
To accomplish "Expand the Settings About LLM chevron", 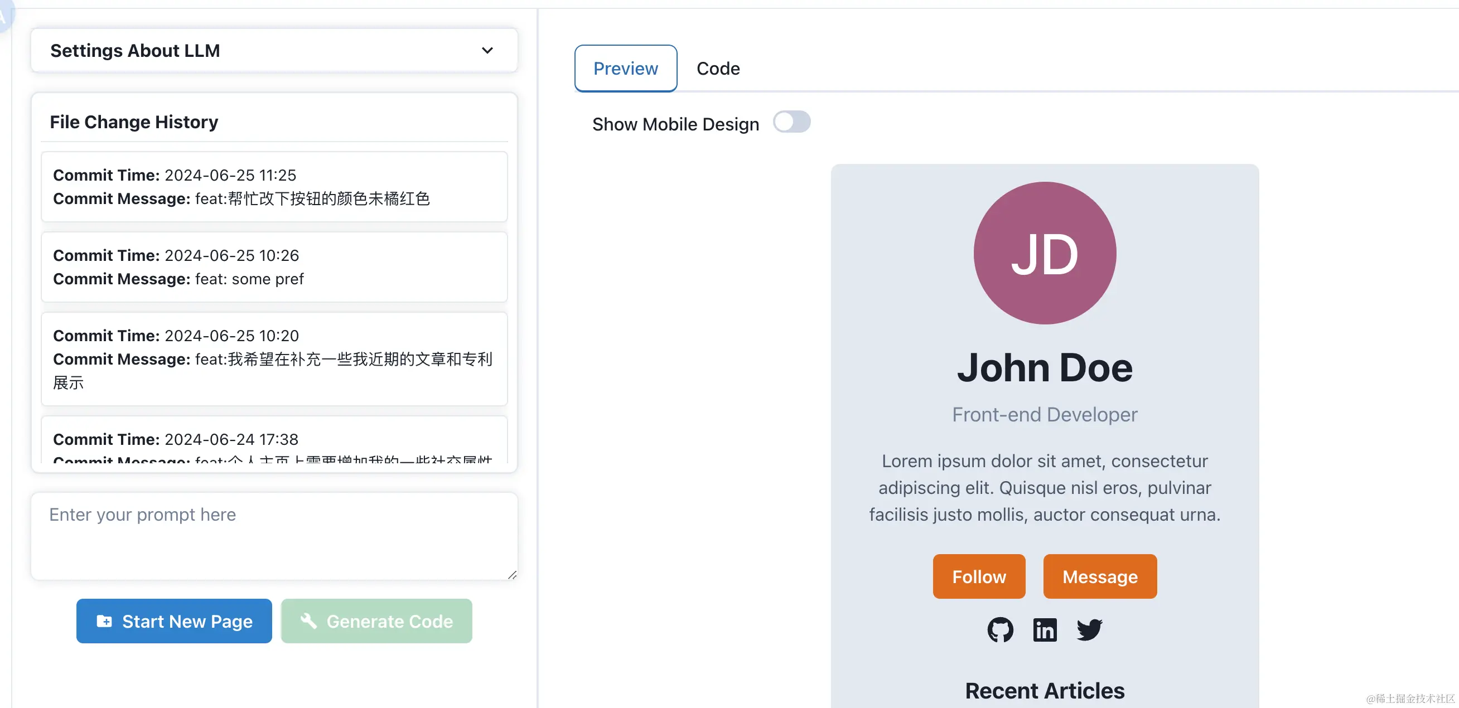I will 487,50.
